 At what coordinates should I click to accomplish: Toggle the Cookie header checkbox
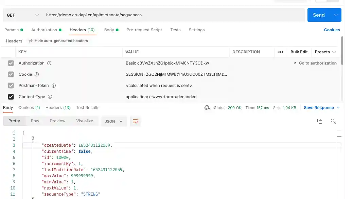pyautogui.click(x=11, y=74)
